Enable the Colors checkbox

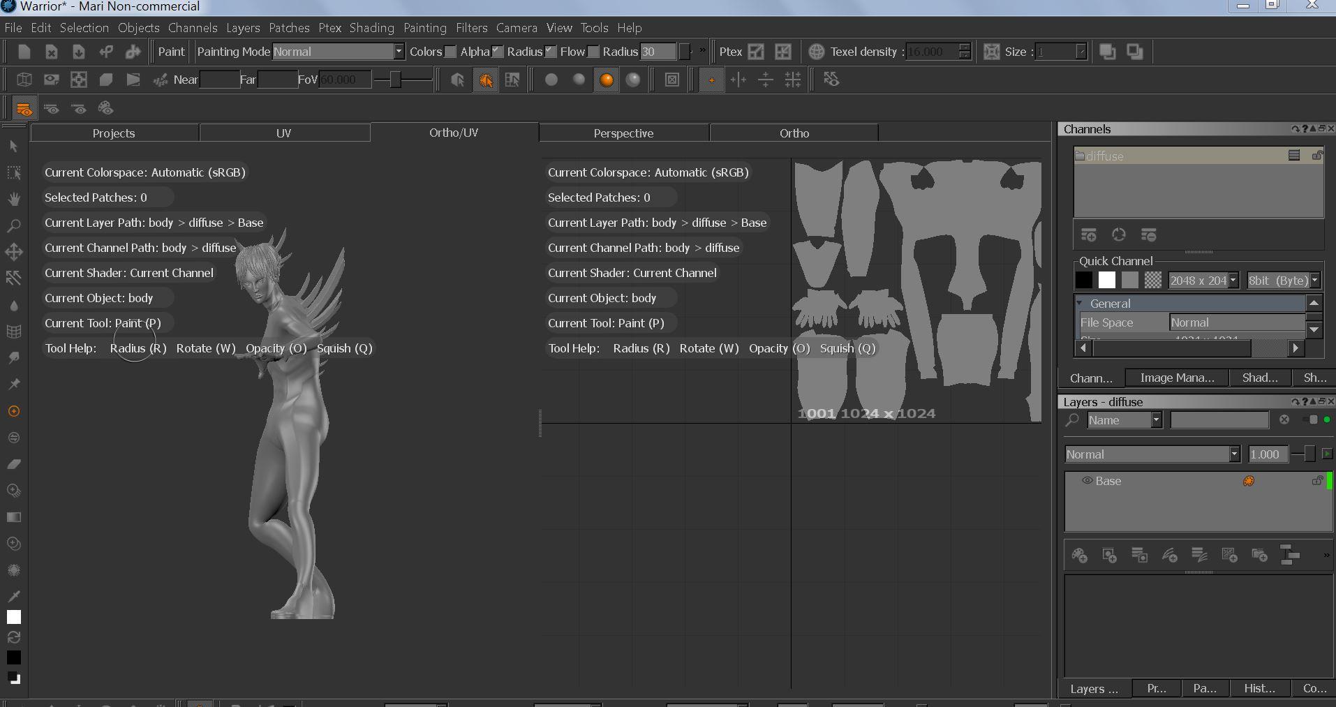[450, 52]
